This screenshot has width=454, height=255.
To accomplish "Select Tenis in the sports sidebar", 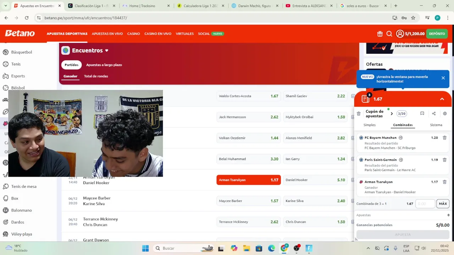I will pyautogui.click(x=16, y=64).
